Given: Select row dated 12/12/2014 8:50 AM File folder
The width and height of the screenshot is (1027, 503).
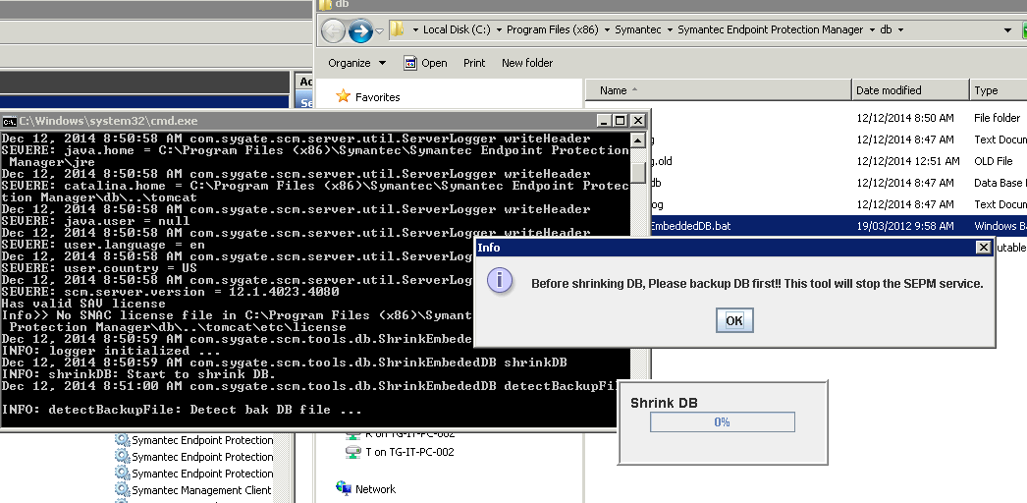Looking at the screenshot, I should (x=838, y=118).
